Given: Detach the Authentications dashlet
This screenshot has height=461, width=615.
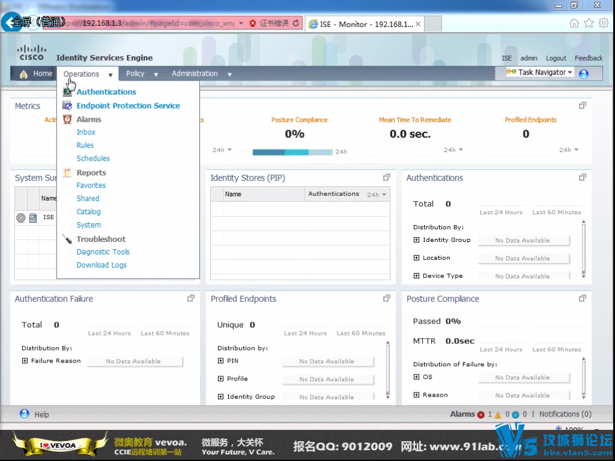Looking at the screenshot, I should (582, 177).
